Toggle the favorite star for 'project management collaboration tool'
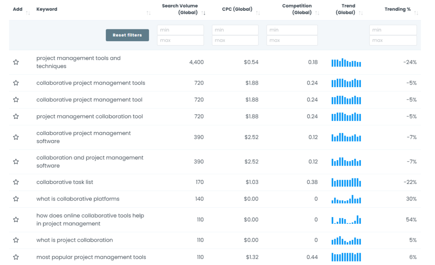This screenshot has width=435, height=265. (16, 116)
